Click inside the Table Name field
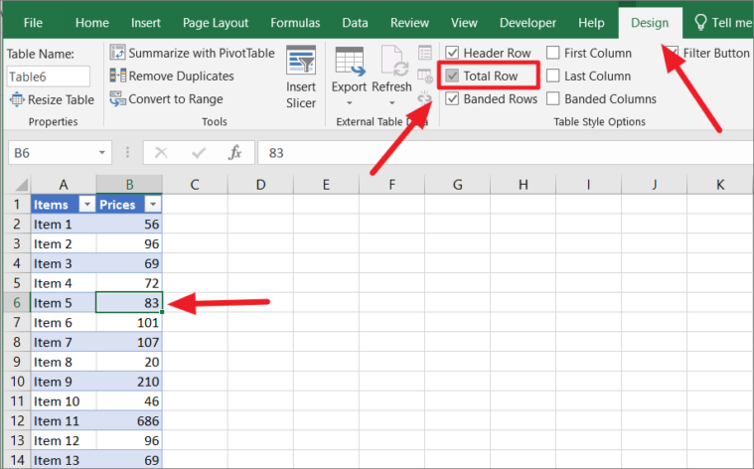 click(x=49, y=77)
